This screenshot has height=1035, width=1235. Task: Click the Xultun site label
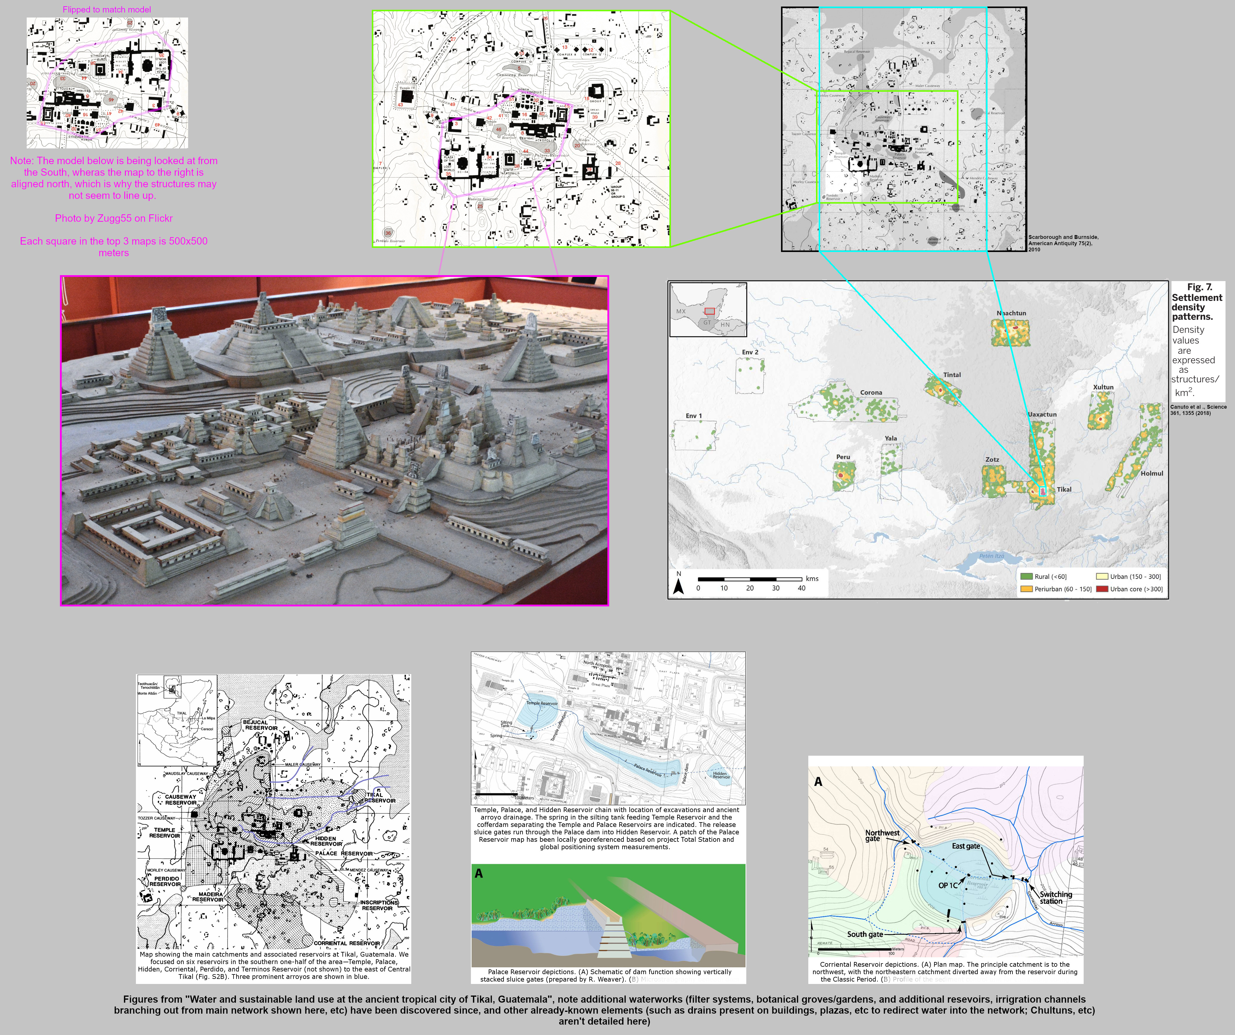(x=1103, y=387)
